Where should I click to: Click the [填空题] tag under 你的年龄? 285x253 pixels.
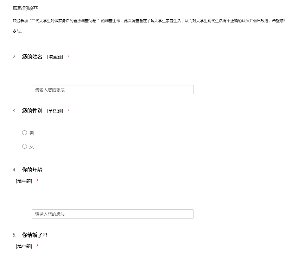tap(24, 181)
